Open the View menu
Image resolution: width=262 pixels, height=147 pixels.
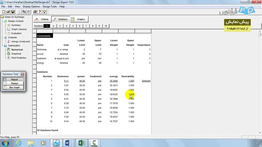tap(17, 6)
